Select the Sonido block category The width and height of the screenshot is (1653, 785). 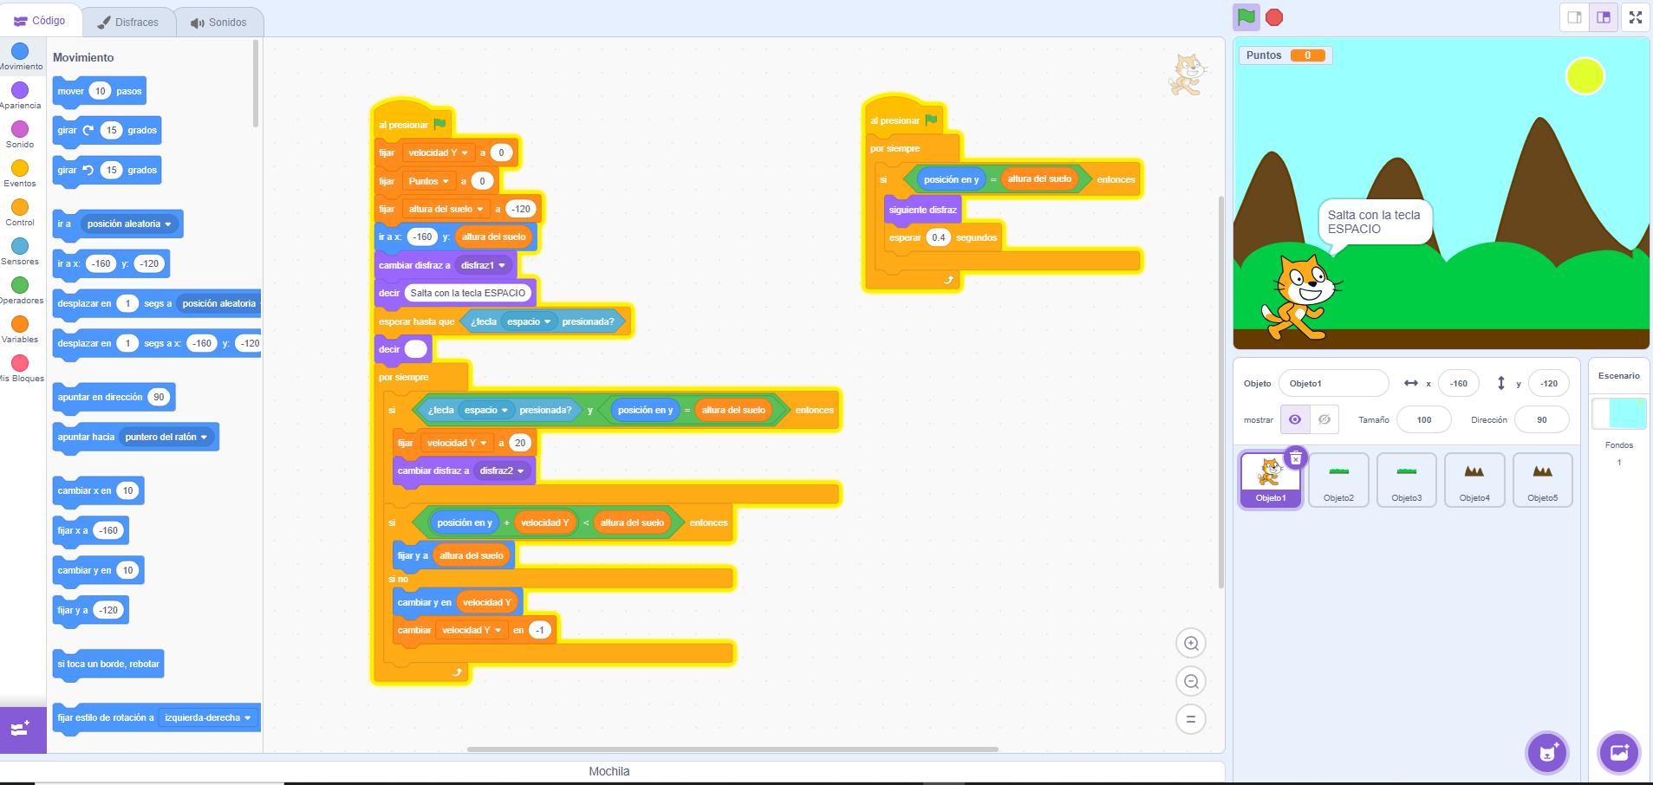pyautogui.click(x=21, y=135)
